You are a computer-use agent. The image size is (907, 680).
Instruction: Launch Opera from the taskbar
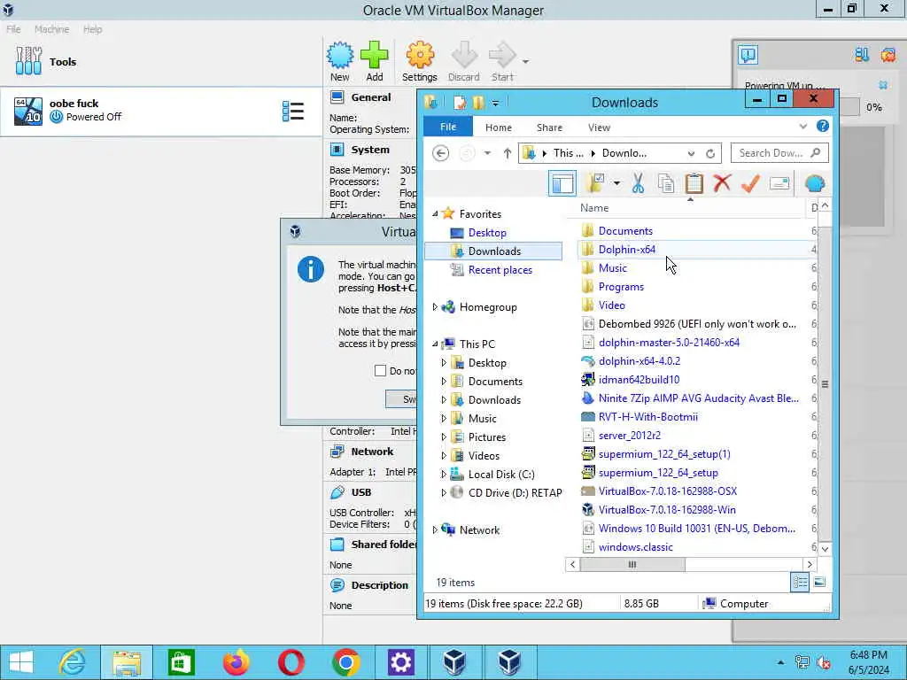tap(291, 662)
